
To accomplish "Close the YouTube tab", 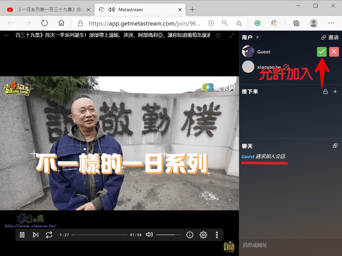I will coord(88,10).
